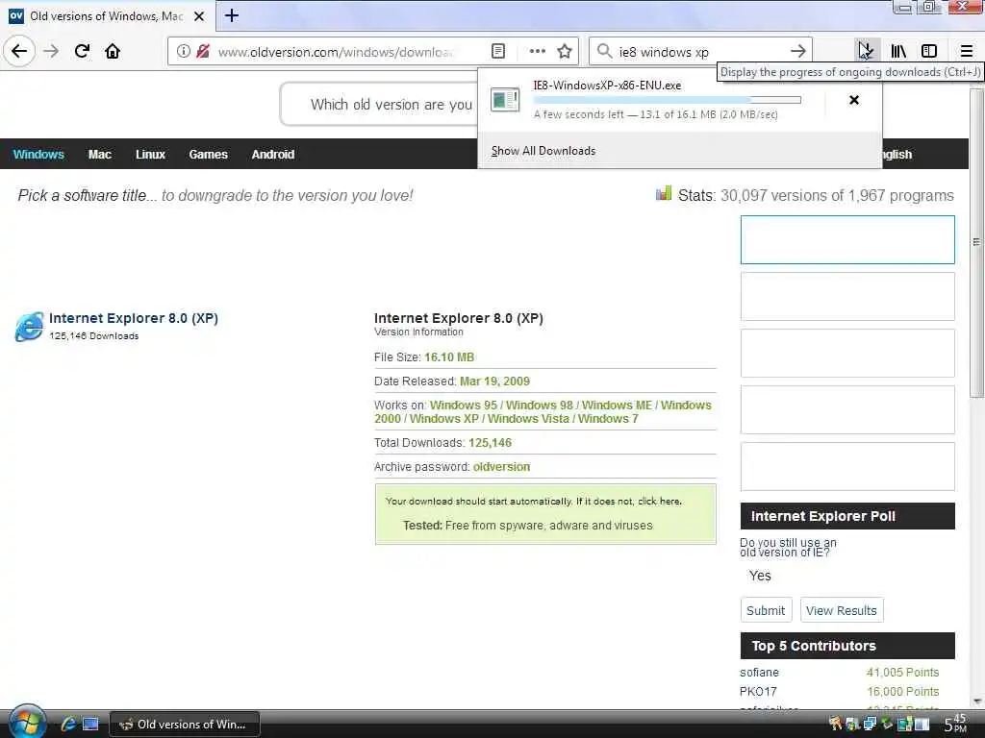Cancel the IE8 download with X
This screenshot has height=738, width=985.
click(854, 100)
